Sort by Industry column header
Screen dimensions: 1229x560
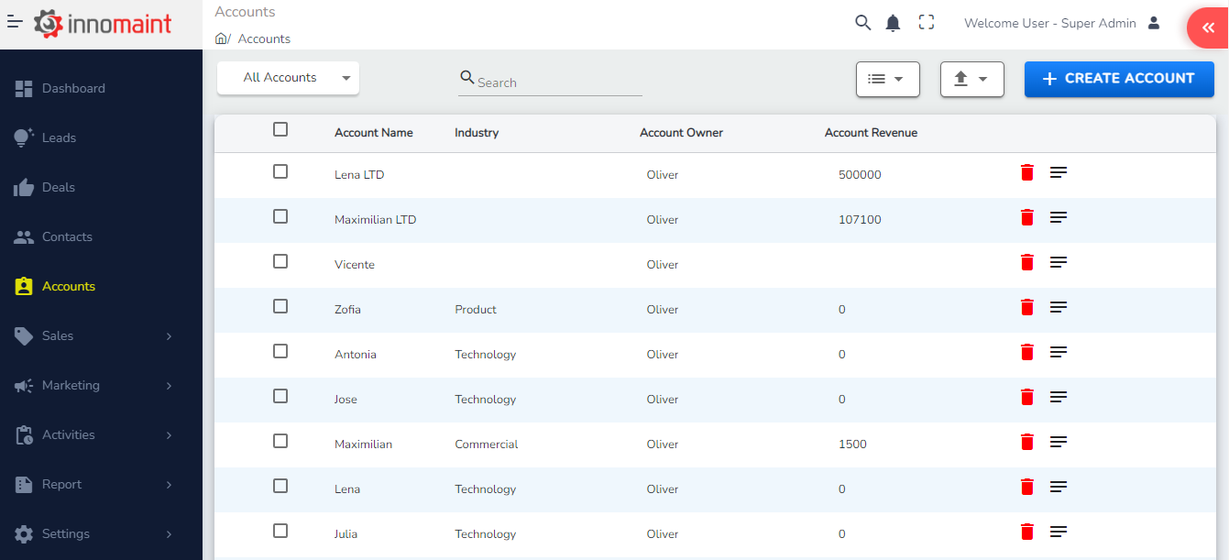pyautogui.click(x=477, y=133)
